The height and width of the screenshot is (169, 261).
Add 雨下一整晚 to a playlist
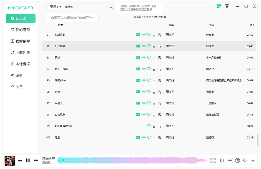coord(159,69)
